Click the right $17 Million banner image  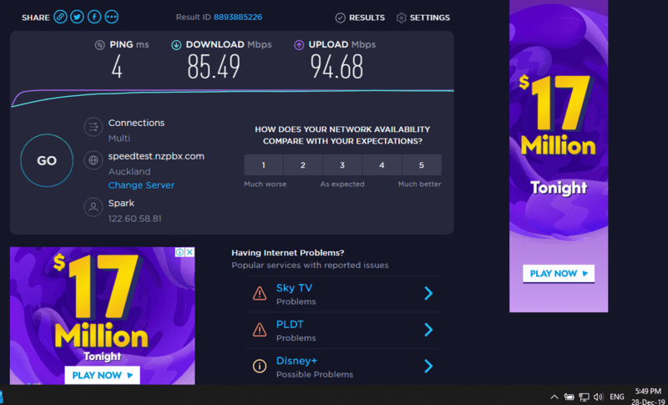tap(559, 156)
